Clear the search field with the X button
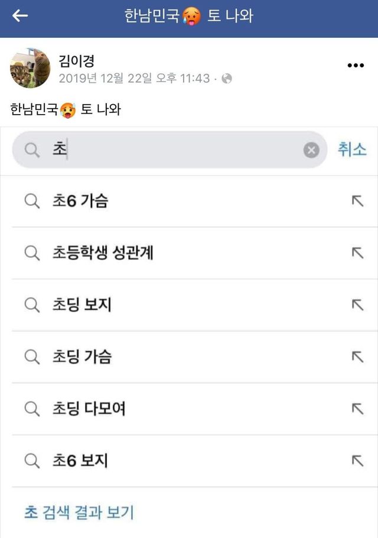378x538 pixels. point(311,151)
